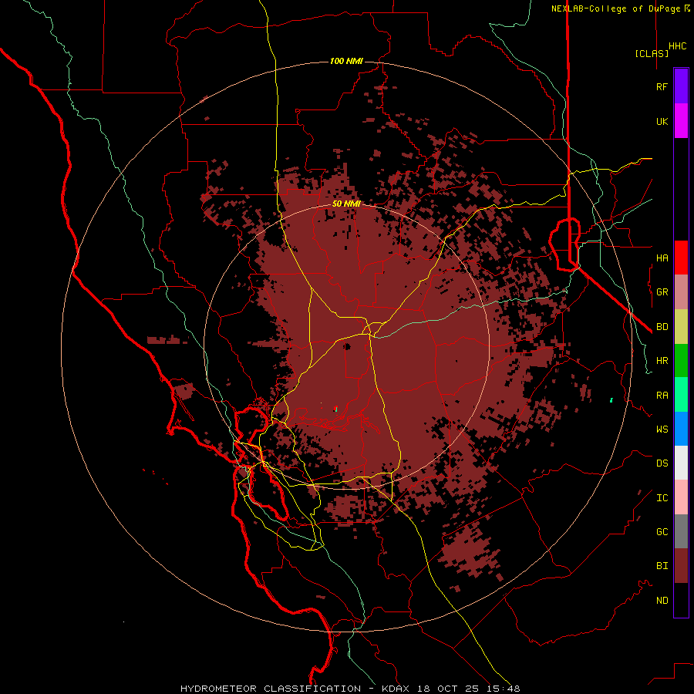Click the BI dark red legend swatch
This screenshot has height=694, width=694.
681,566
